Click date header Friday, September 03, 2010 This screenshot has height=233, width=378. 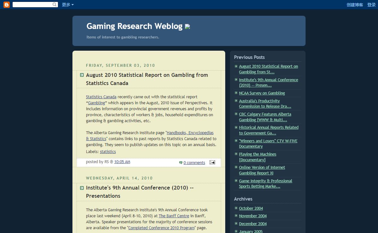[120, 65]
